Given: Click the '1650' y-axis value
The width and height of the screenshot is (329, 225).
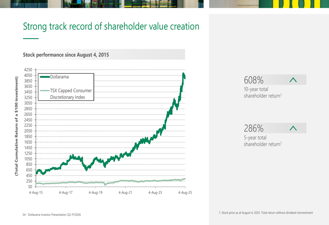Looking at the screenshot, I should pyautogui.click(x=28, y=142).
